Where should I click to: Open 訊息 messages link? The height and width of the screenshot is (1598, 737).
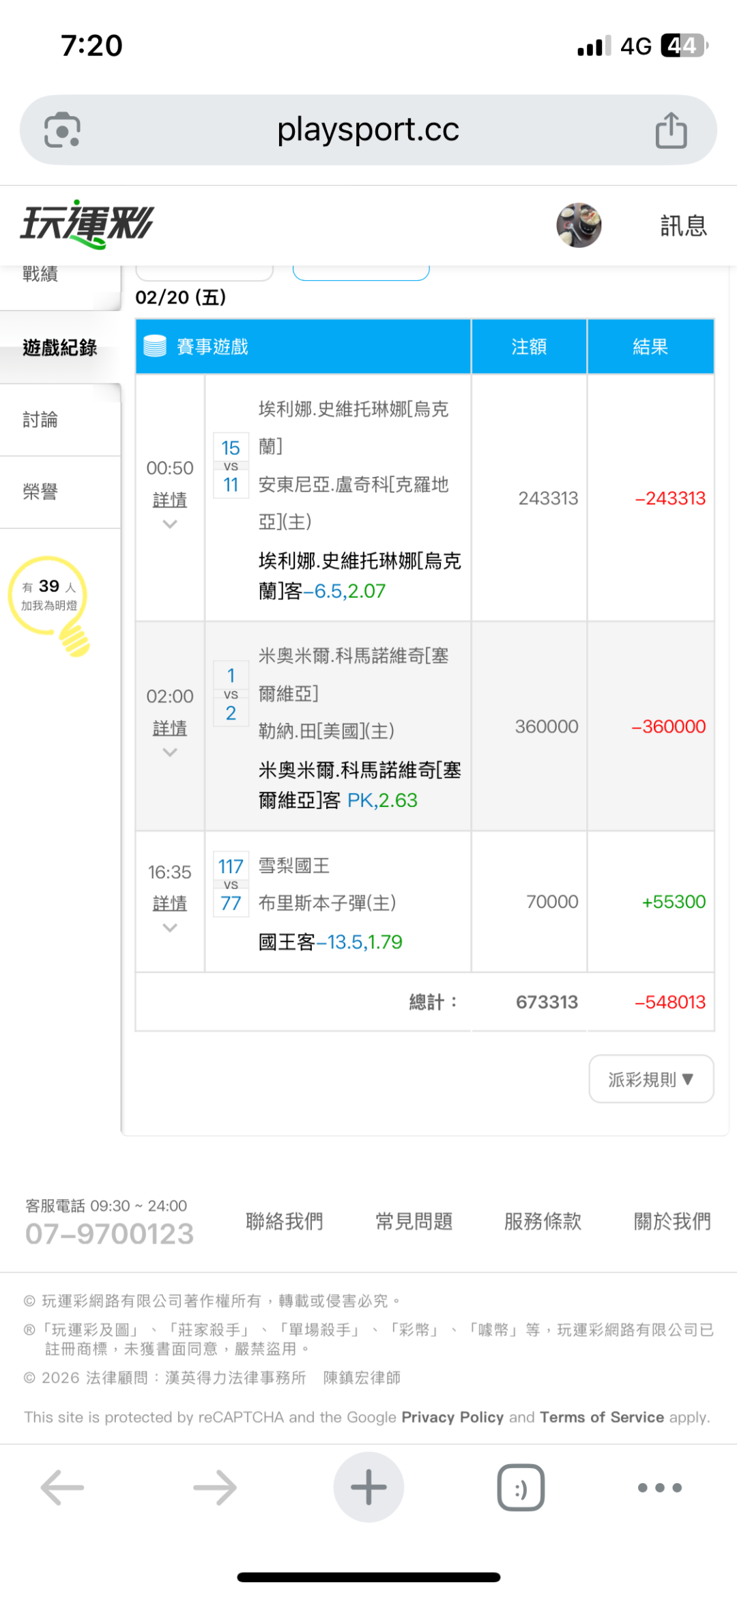[683, 225]
